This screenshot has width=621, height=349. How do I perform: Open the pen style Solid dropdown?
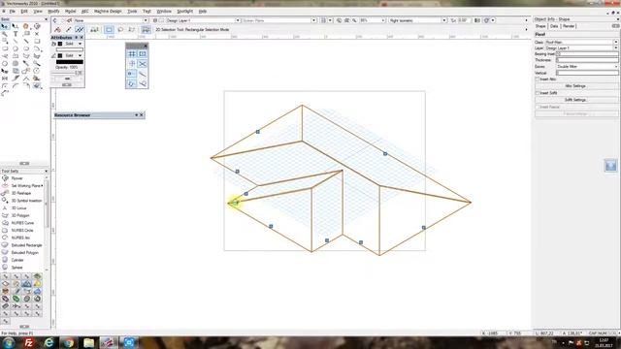click(x=73, y=56)
